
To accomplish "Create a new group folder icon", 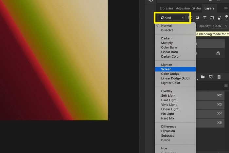I will pos(203,77).
